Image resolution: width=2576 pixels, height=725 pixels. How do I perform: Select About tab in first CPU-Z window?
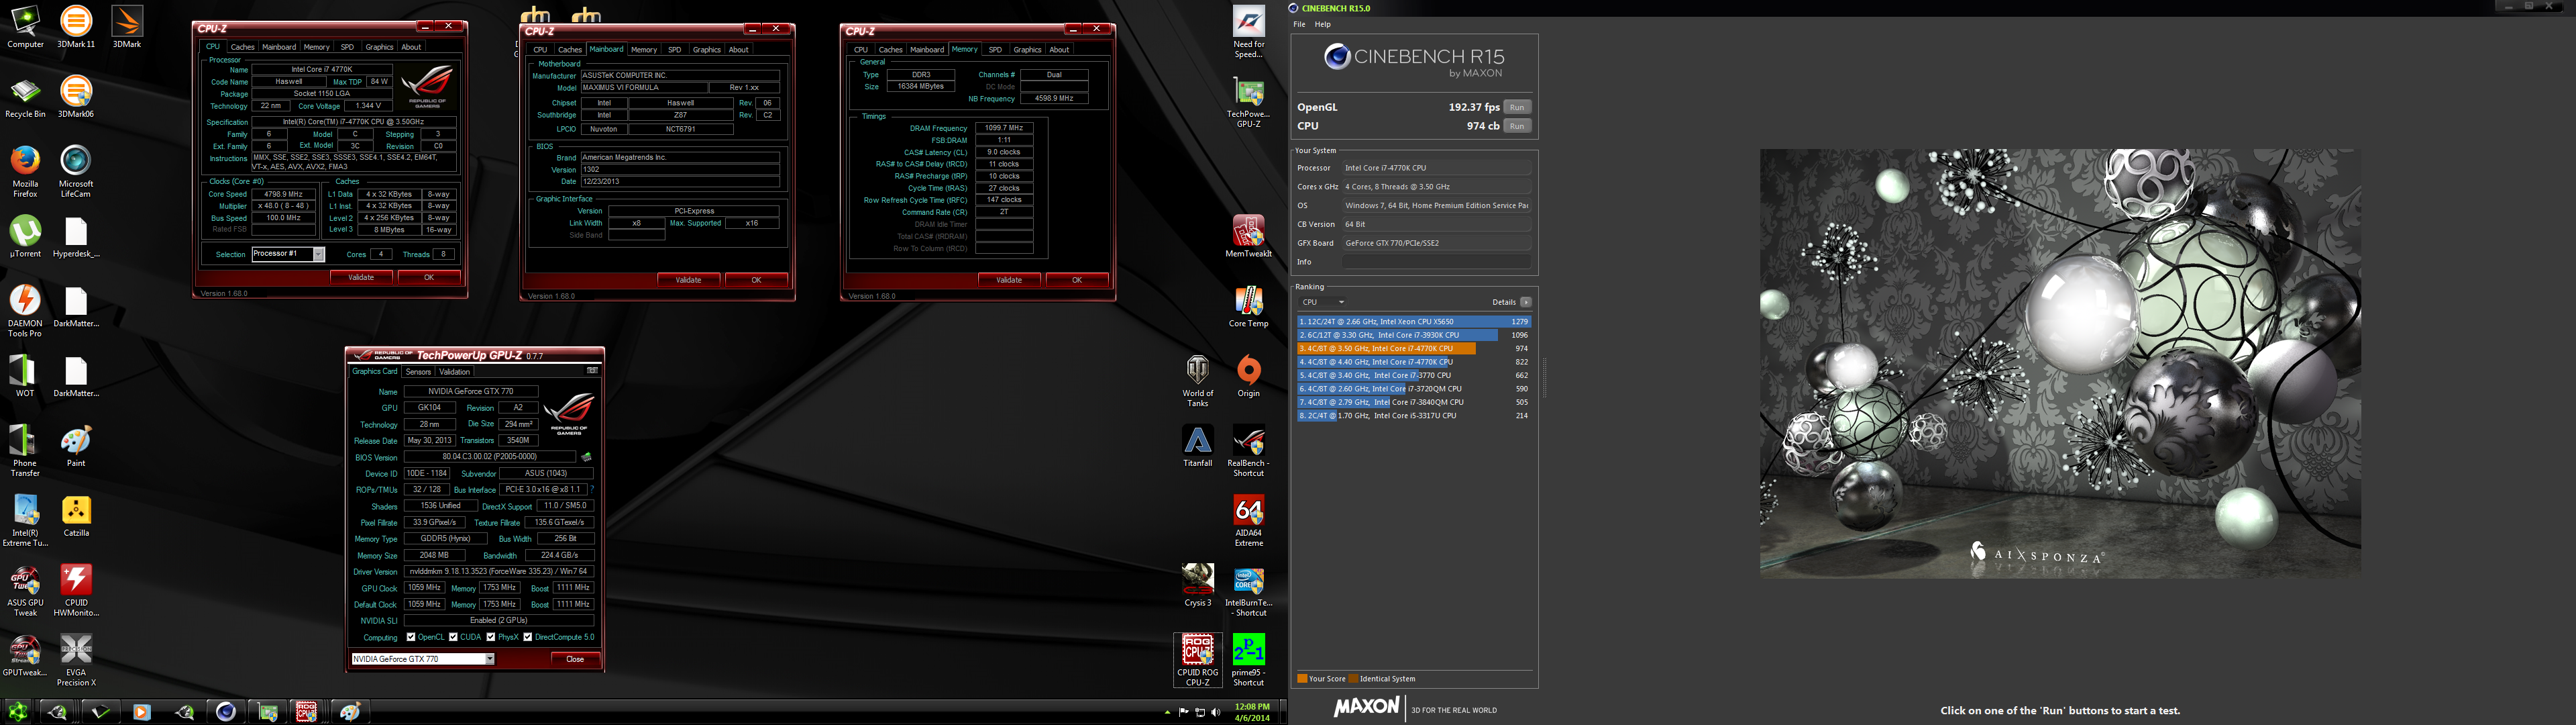pos(411,47)
